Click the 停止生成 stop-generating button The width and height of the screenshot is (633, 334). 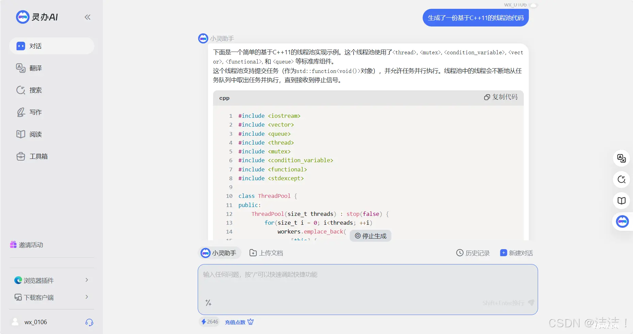pos(371,236)
